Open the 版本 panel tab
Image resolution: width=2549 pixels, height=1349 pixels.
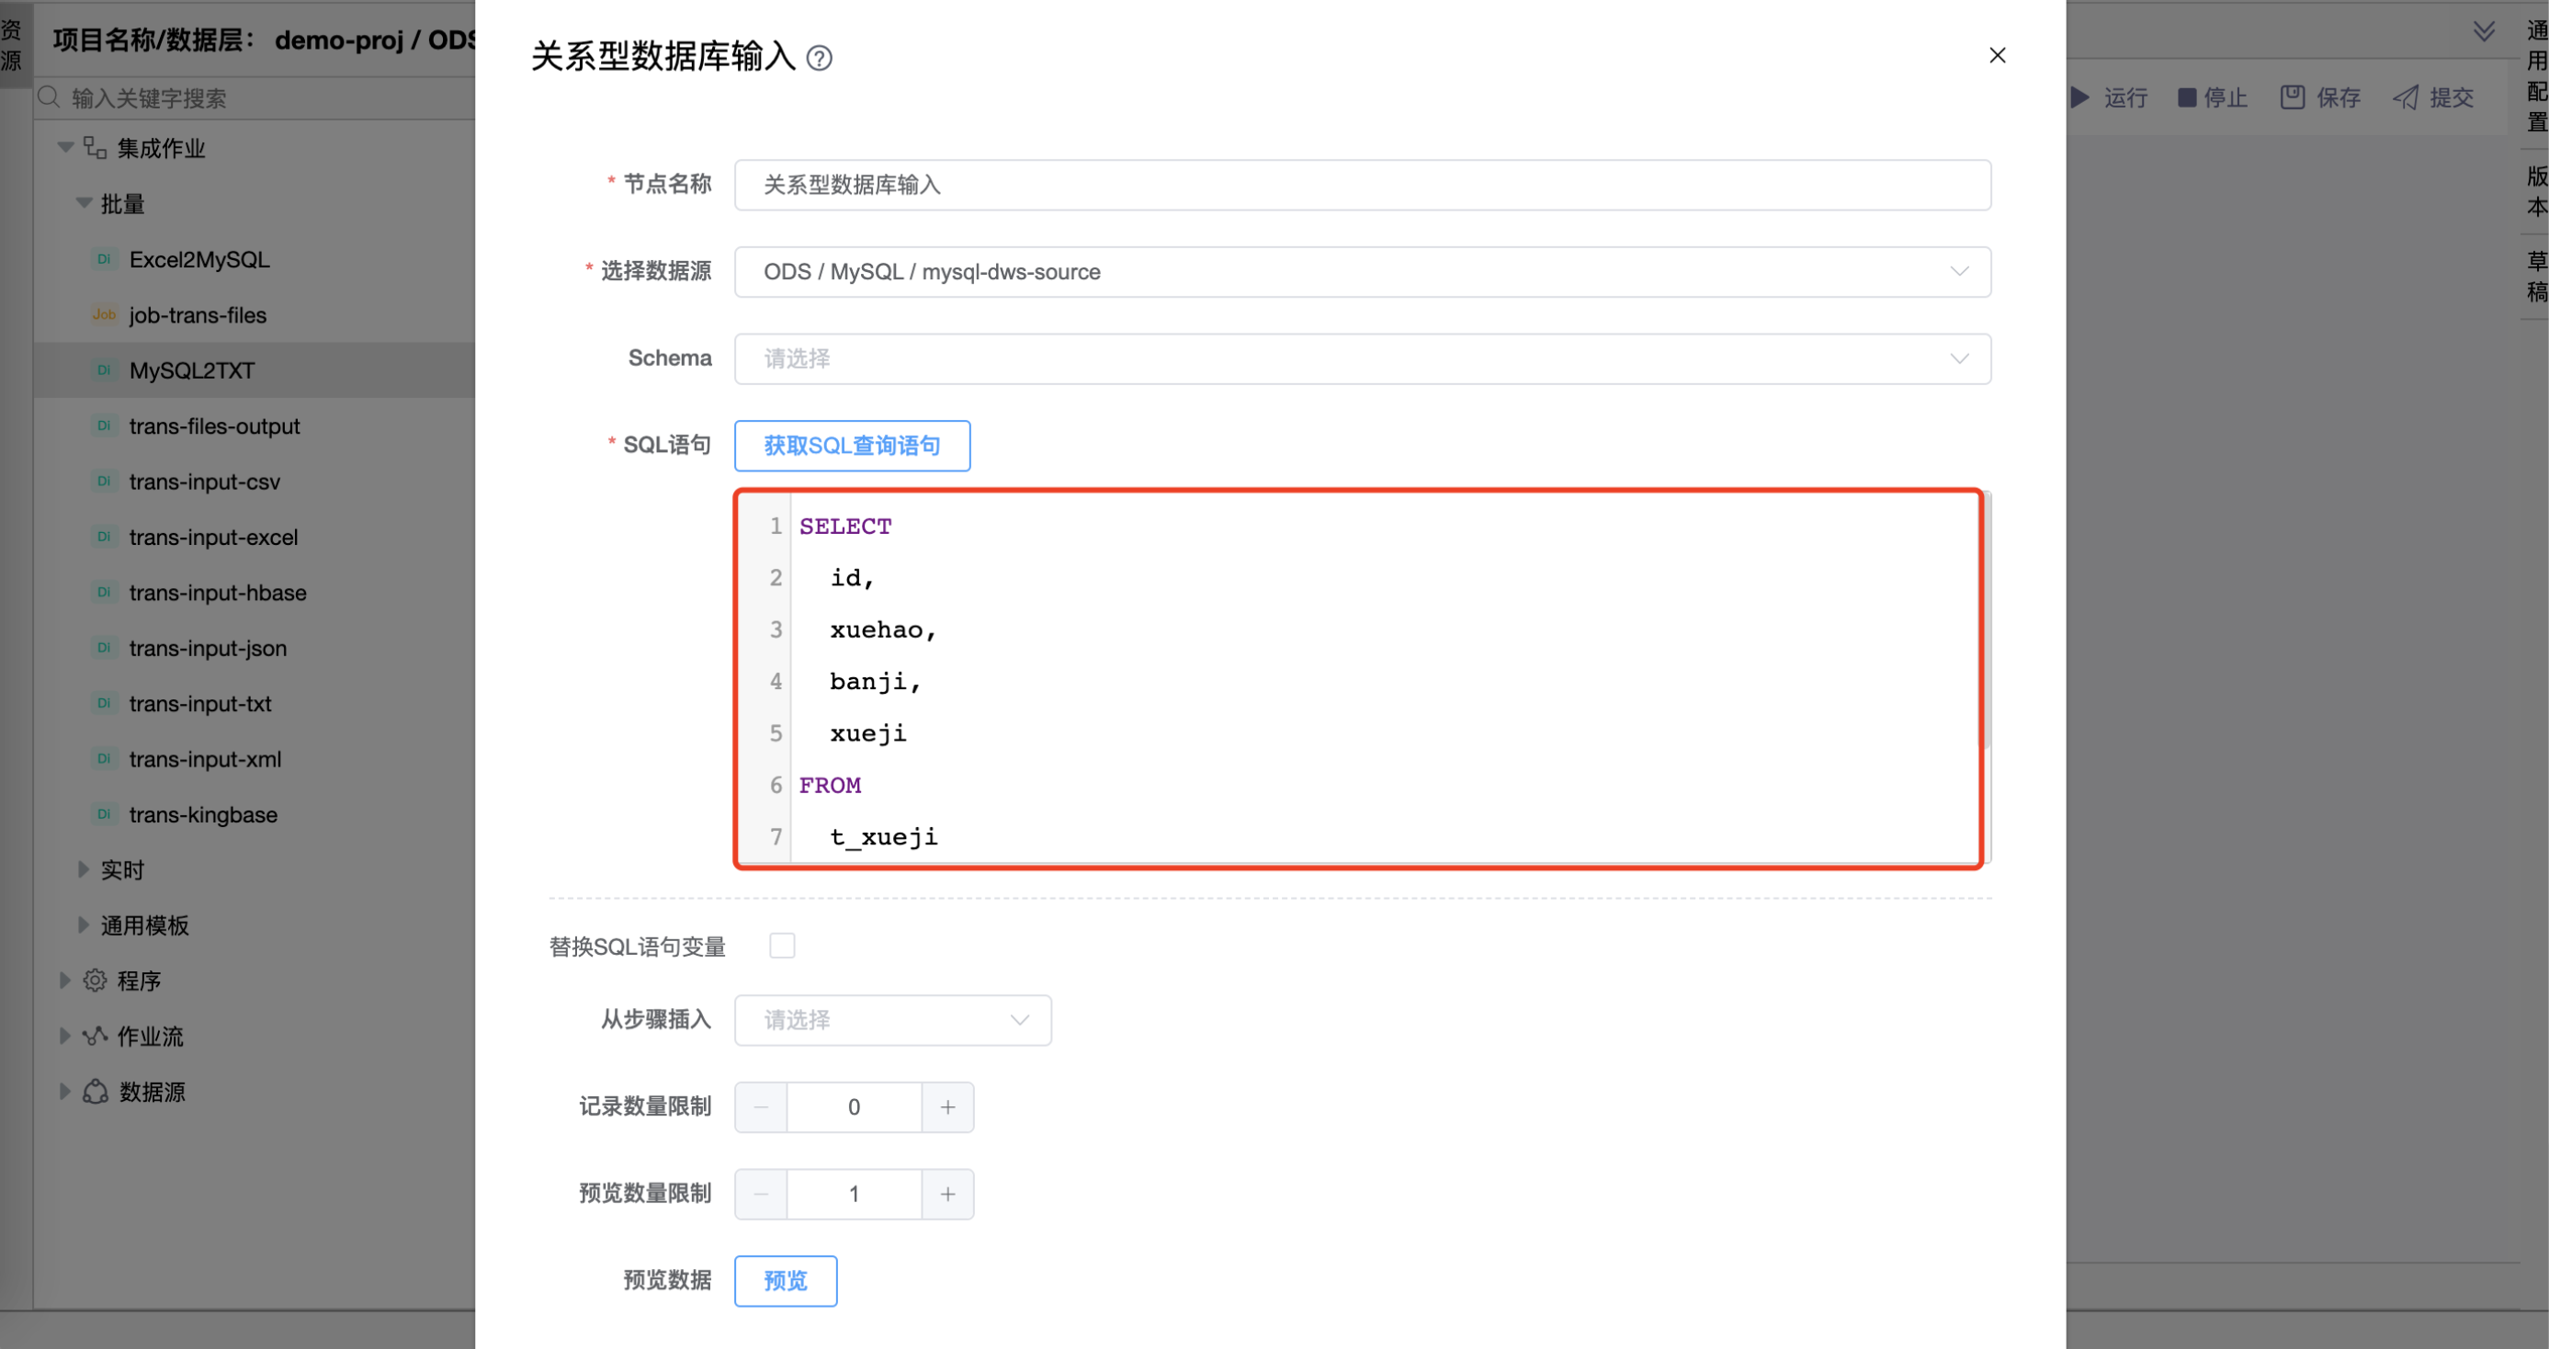[x=2535, y=191]
